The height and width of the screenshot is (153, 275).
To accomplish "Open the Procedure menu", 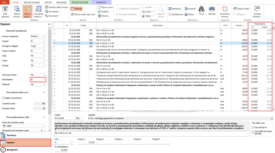I will (x=53, y=12).
